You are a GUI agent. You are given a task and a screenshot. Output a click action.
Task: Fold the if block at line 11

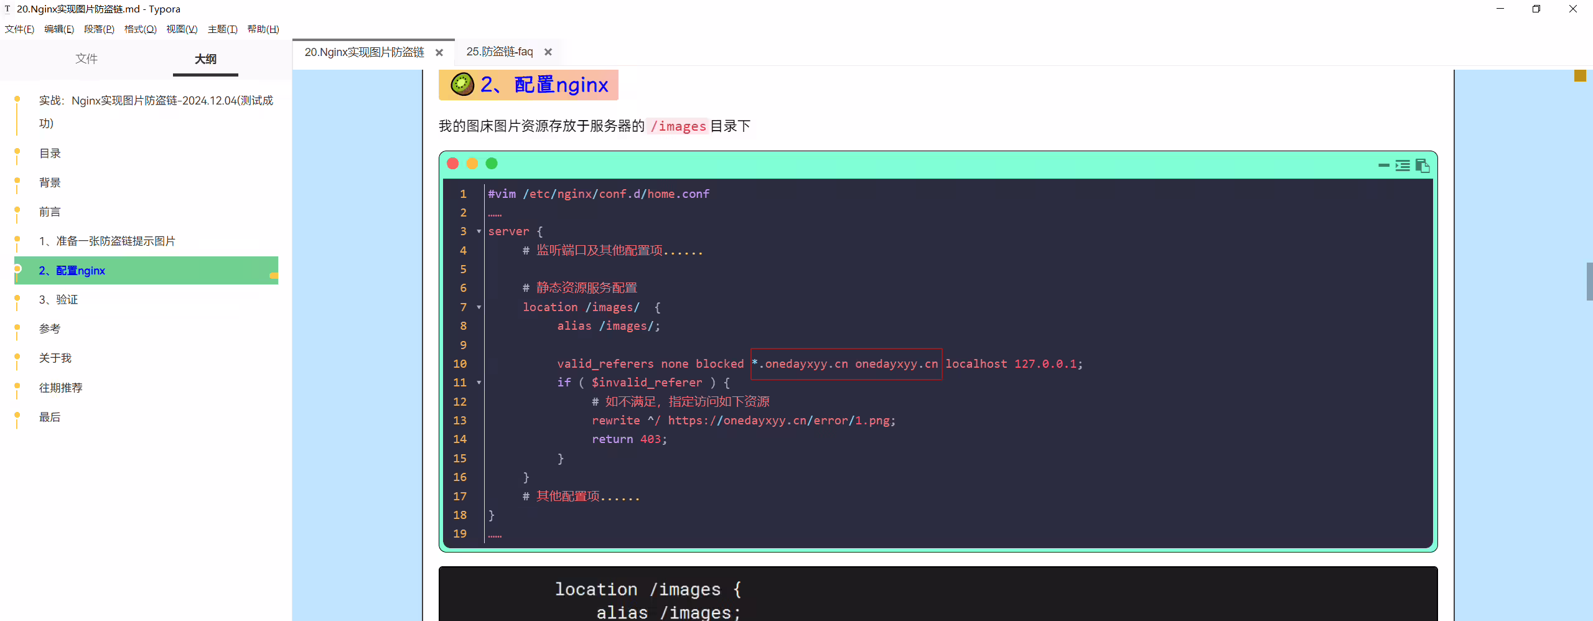(479, 383)
